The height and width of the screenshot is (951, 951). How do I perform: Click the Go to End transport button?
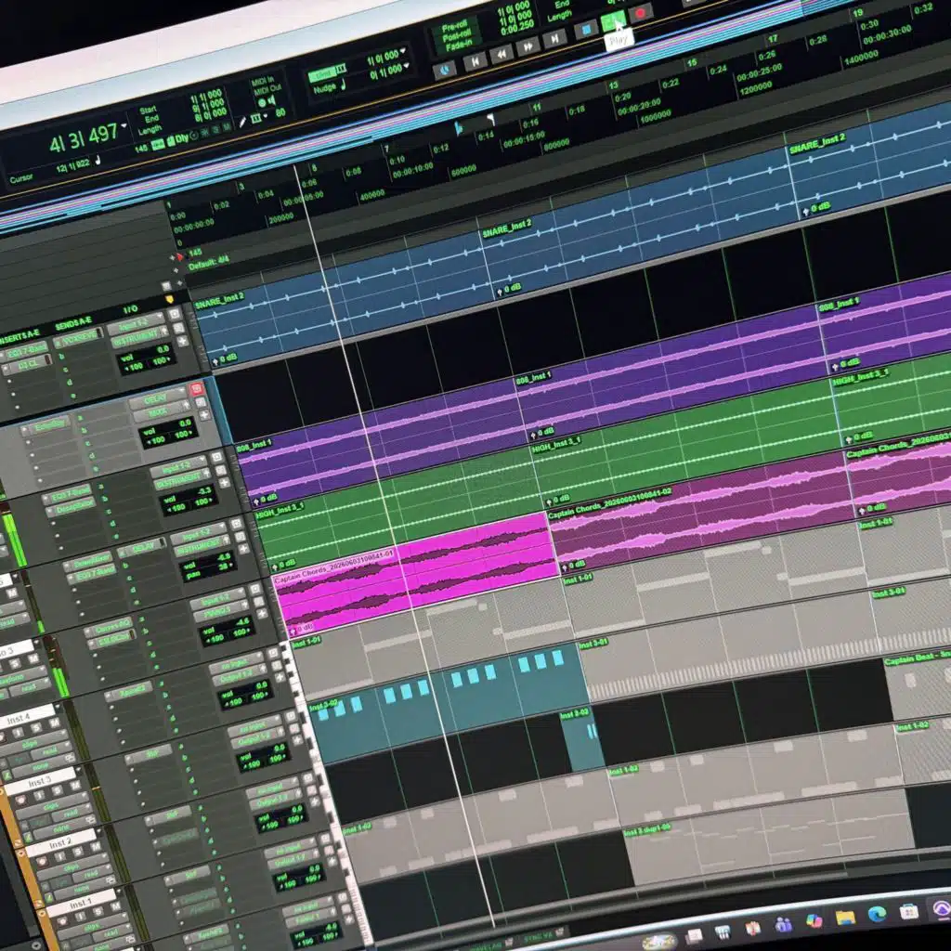pyautogui.click(x=554, y=38)
